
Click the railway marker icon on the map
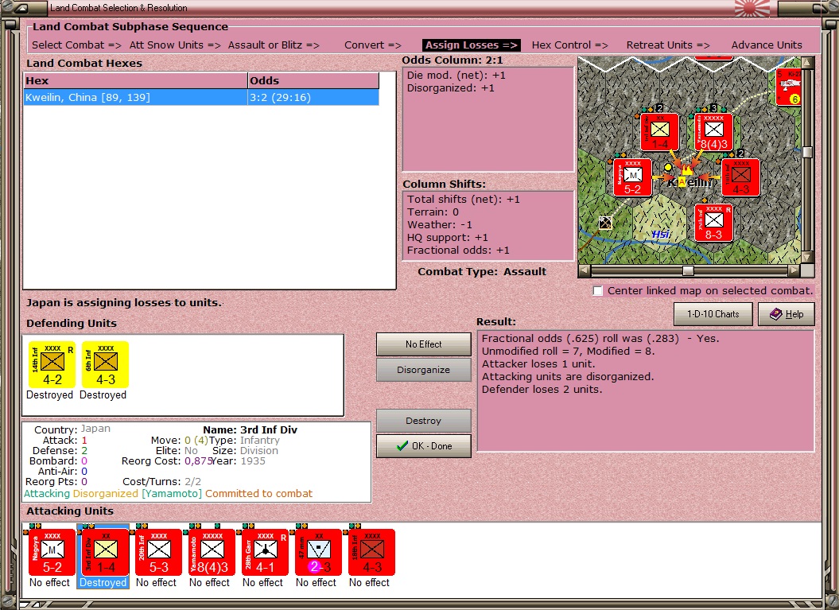coord(605,223)
